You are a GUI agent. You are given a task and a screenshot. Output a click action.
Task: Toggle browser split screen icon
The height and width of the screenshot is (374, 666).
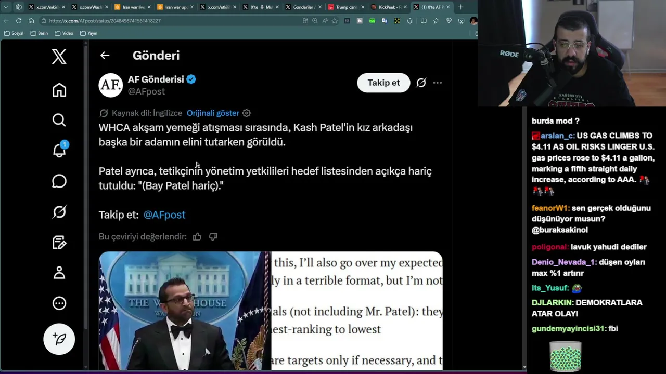(x=424, y=21)
